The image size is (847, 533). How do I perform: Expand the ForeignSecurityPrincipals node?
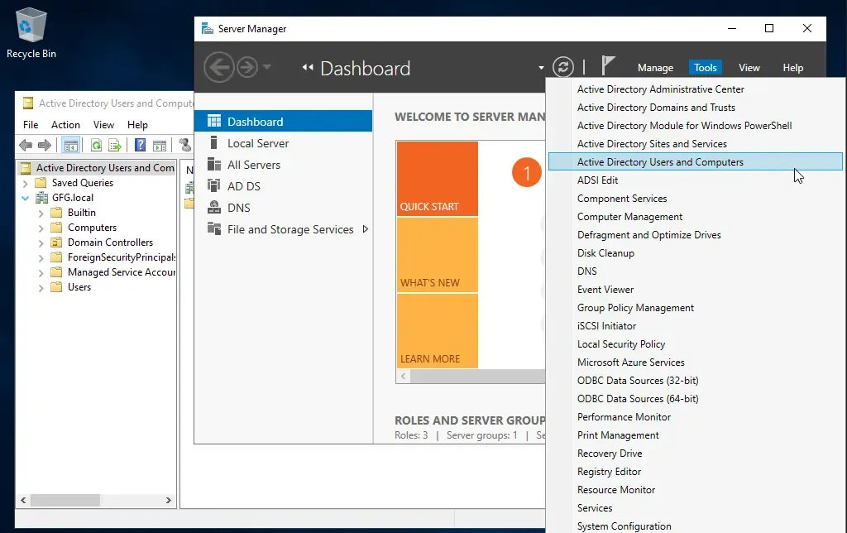(x=41, y=258)
